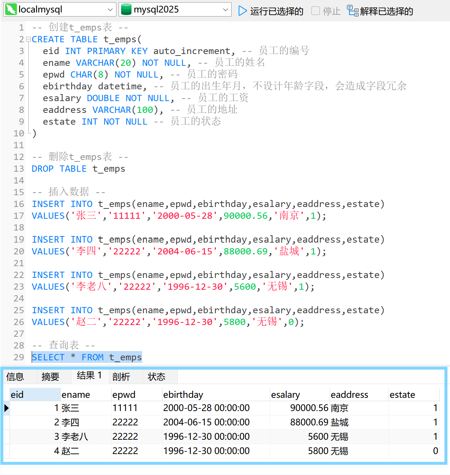This screenshot has width=450, height=475.
Task: Click the VALUES line inserting 张三
Action: [x=179, y=216]
